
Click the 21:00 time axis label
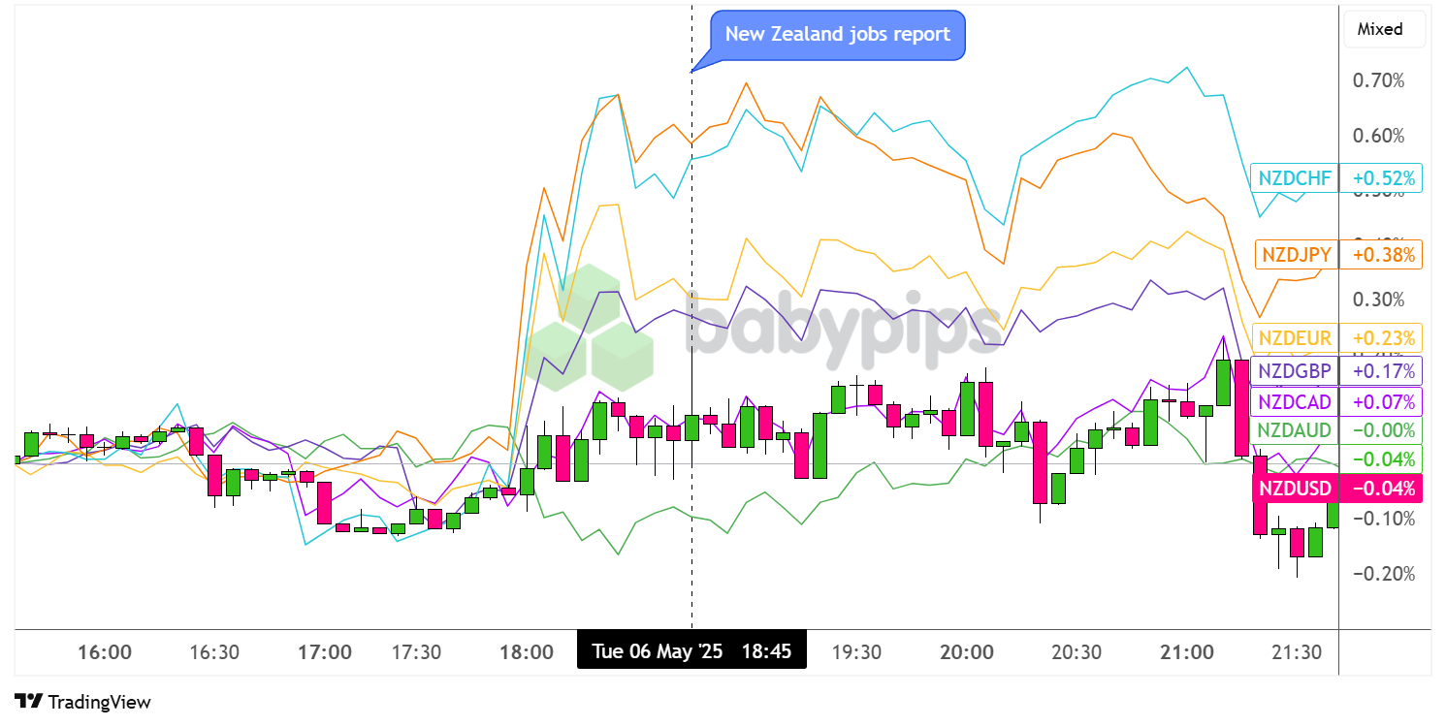point(1186,652)
